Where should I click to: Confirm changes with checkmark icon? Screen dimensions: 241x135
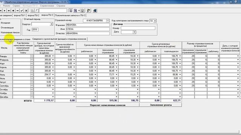pos(22,10)
